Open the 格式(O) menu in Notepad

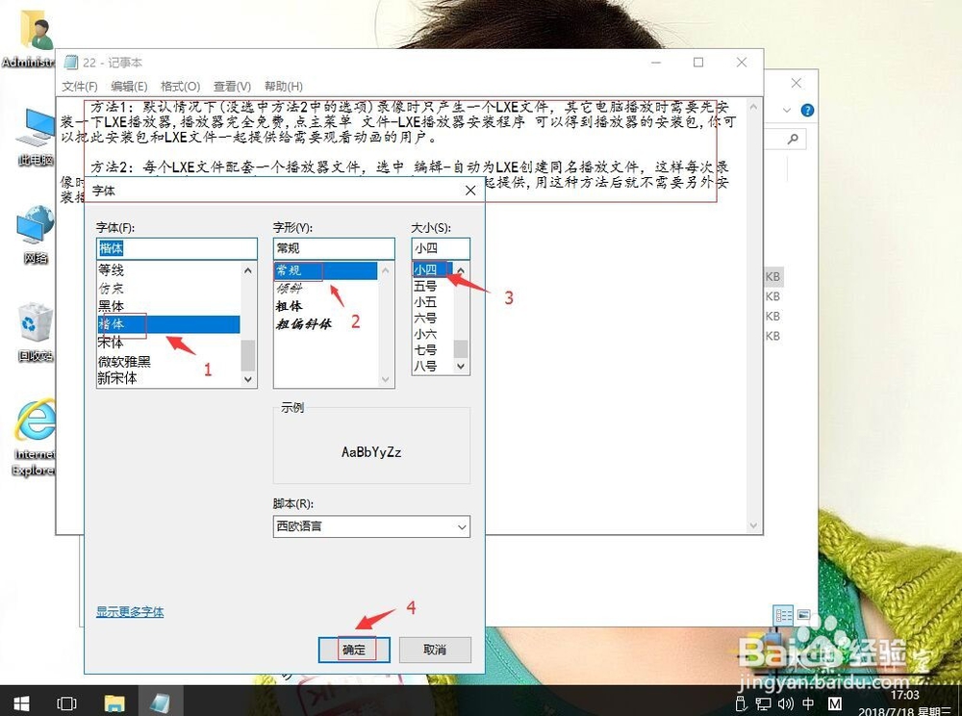182,86
